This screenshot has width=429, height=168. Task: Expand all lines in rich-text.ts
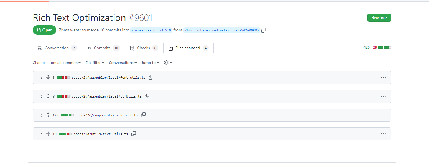[48, 115]
